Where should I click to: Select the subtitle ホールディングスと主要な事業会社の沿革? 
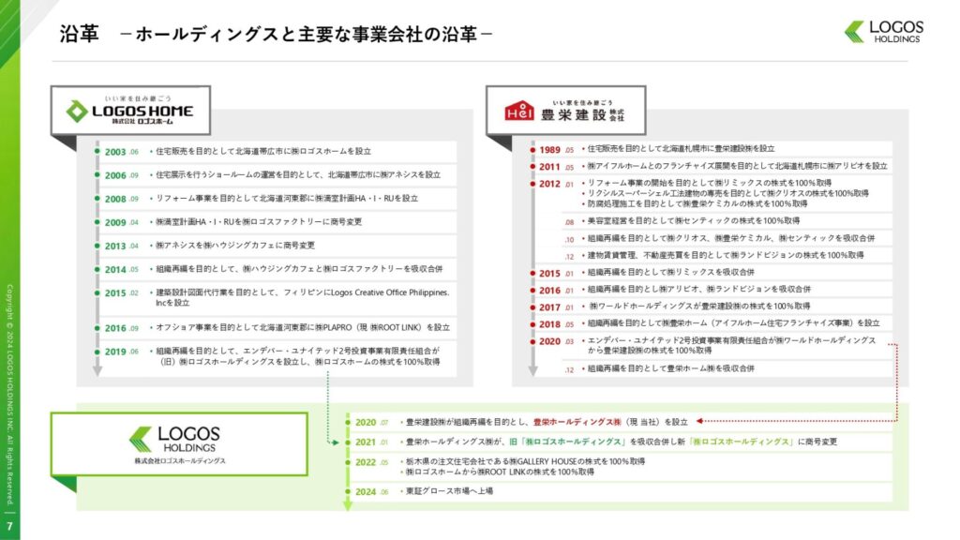(307, 34)
